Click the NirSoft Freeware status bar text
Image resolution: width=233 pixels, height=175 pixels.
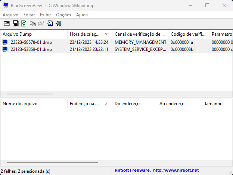coord(133,170)
